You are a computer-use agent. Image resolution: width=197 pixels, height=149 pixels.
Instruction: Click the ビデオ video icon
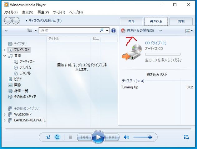tap(10, 79)
